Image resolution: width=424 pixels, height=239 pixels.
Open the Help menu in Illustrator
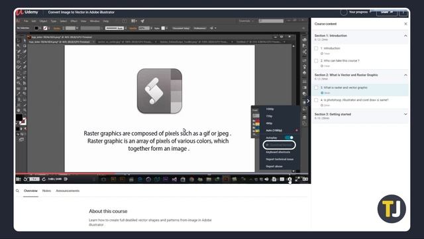coord(106,21)
